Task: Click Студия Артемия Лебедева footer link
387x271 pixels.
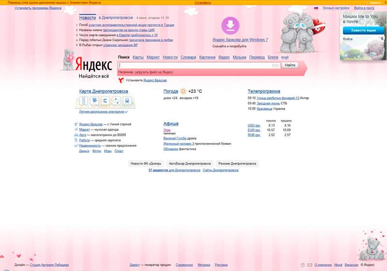Action: coord(49,265)
